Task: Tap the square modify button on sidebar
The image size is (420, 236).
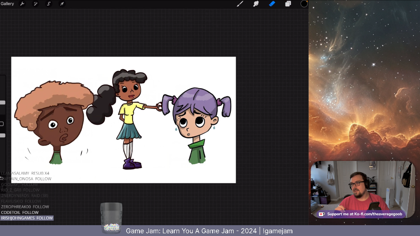Action: [2, 124]
